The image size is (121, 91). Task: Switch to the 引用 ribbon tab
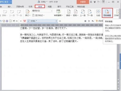31,7
